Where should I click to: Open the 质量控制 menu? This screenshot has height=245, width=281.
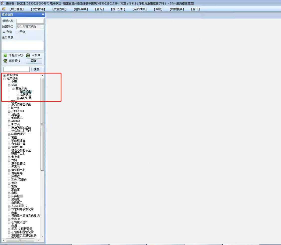point(59,9)
